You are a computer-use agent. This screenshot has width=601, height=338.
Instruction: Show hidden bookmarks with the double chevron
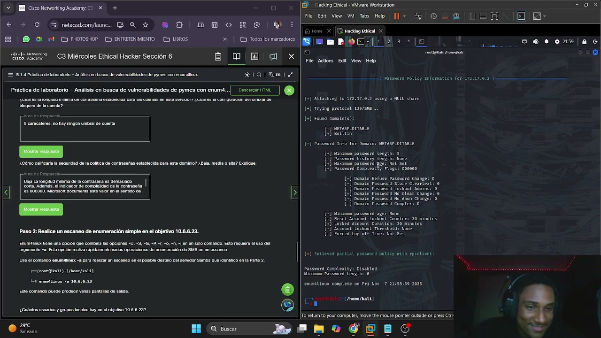[x=225, y=39]
